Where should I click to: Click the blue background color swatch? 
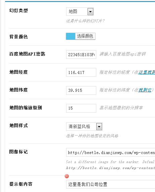[x=70, y=36]
